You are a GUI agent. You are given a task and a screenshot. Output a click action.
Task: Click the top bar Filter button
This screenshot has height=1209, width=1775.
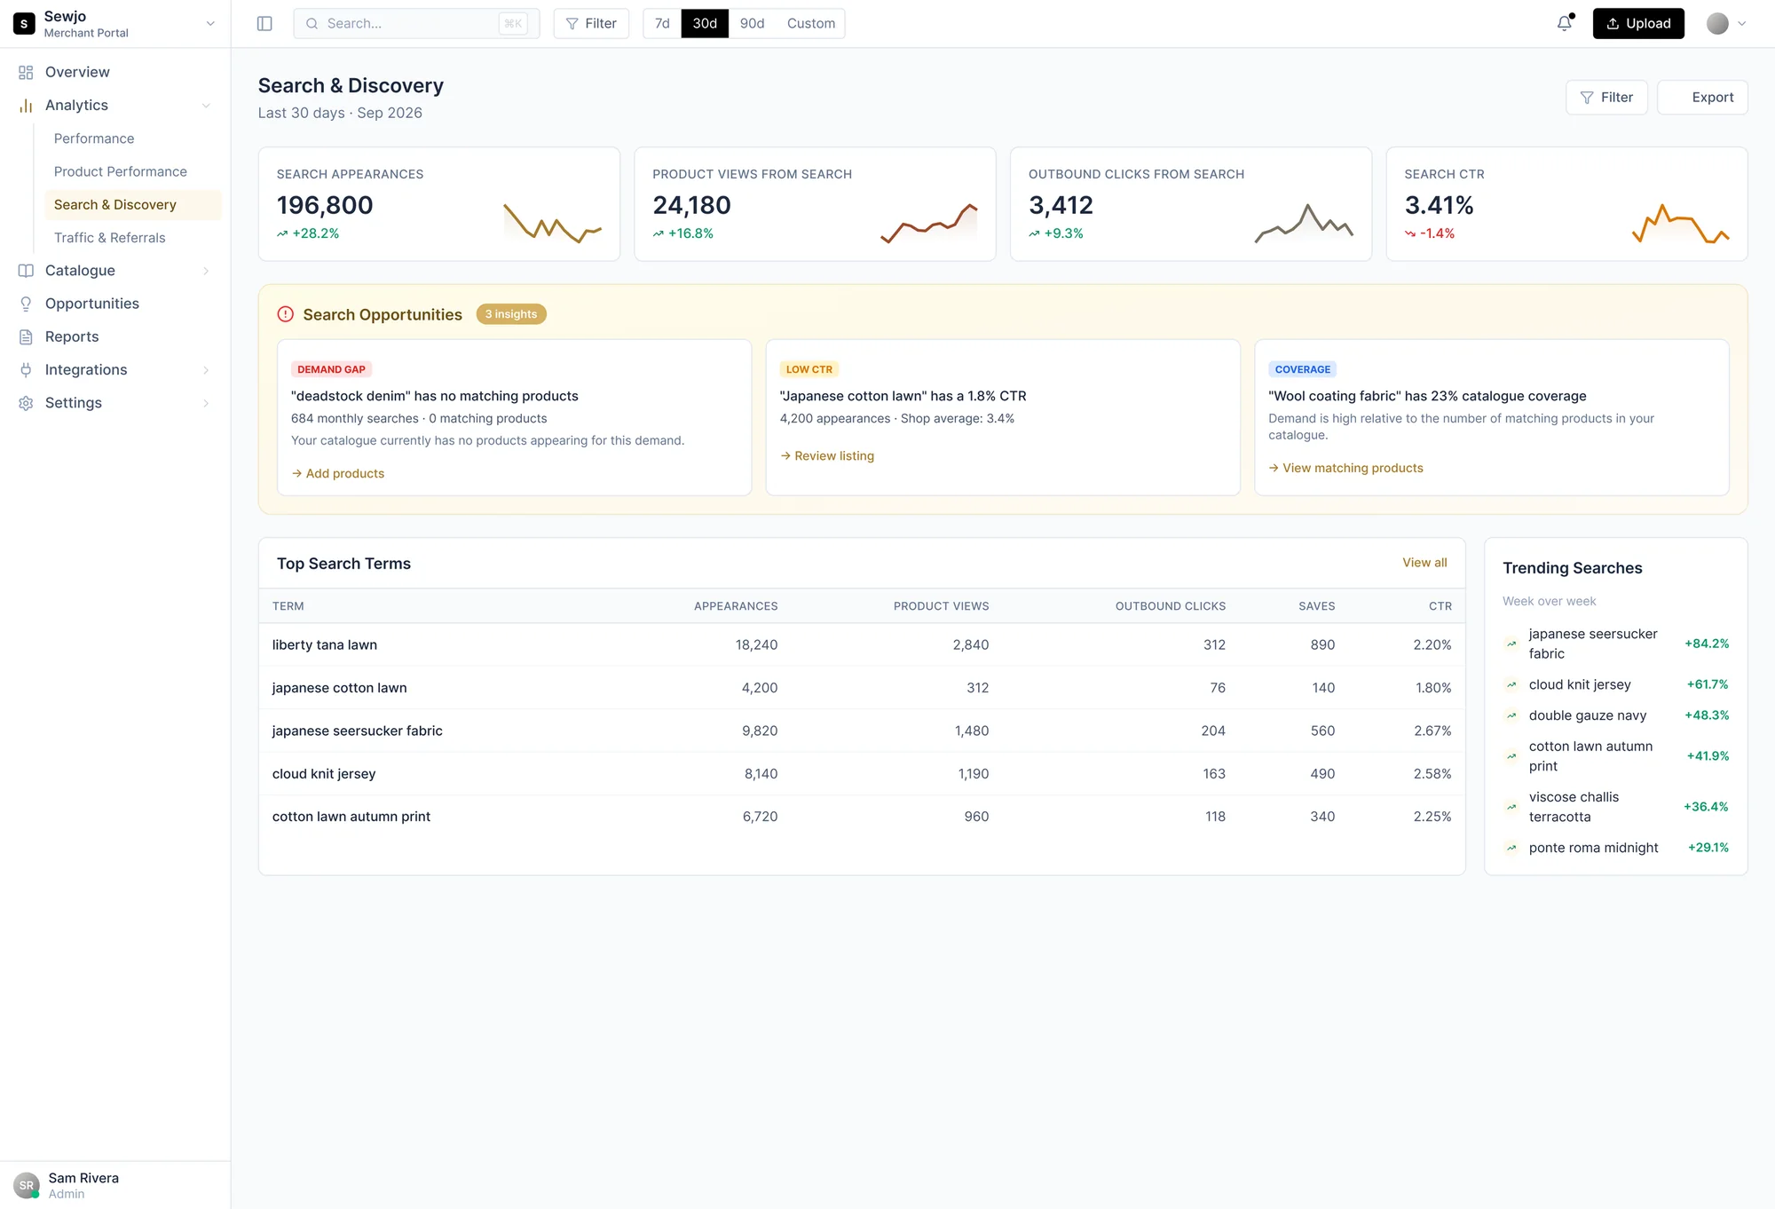click(591, 23)
